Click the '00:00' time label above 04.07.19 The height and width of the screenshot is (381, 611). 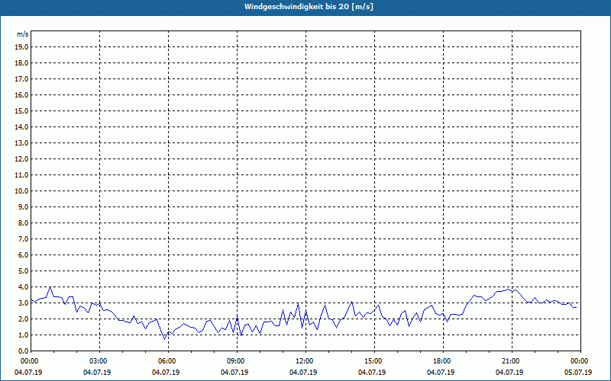[x=29, y=361]
